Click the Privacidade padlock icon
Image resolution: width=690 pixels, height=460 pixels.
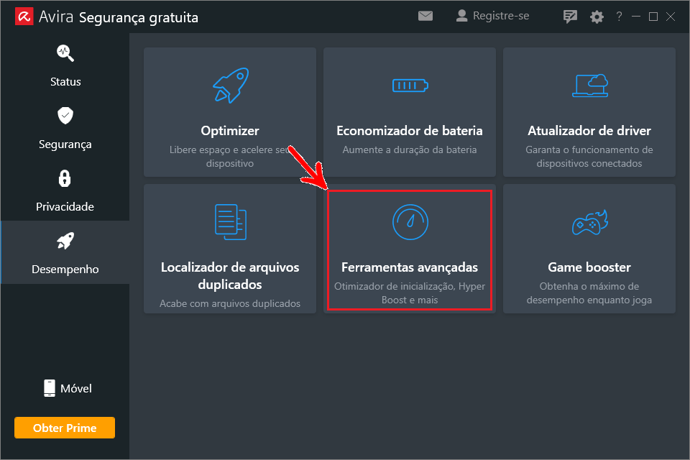[x=65, y=178]
